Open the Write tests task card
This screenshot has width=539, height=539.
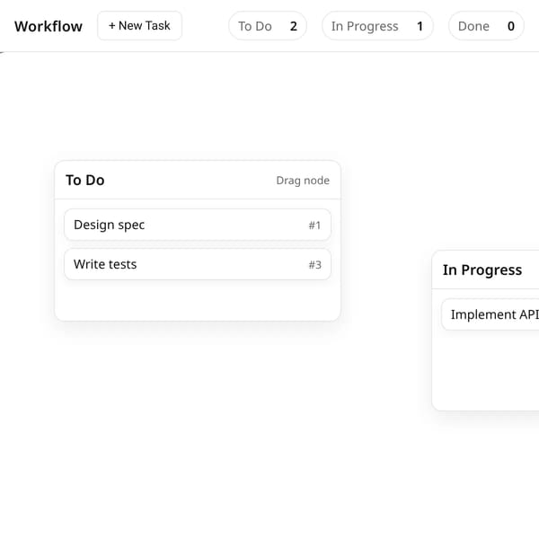point(198,264)
